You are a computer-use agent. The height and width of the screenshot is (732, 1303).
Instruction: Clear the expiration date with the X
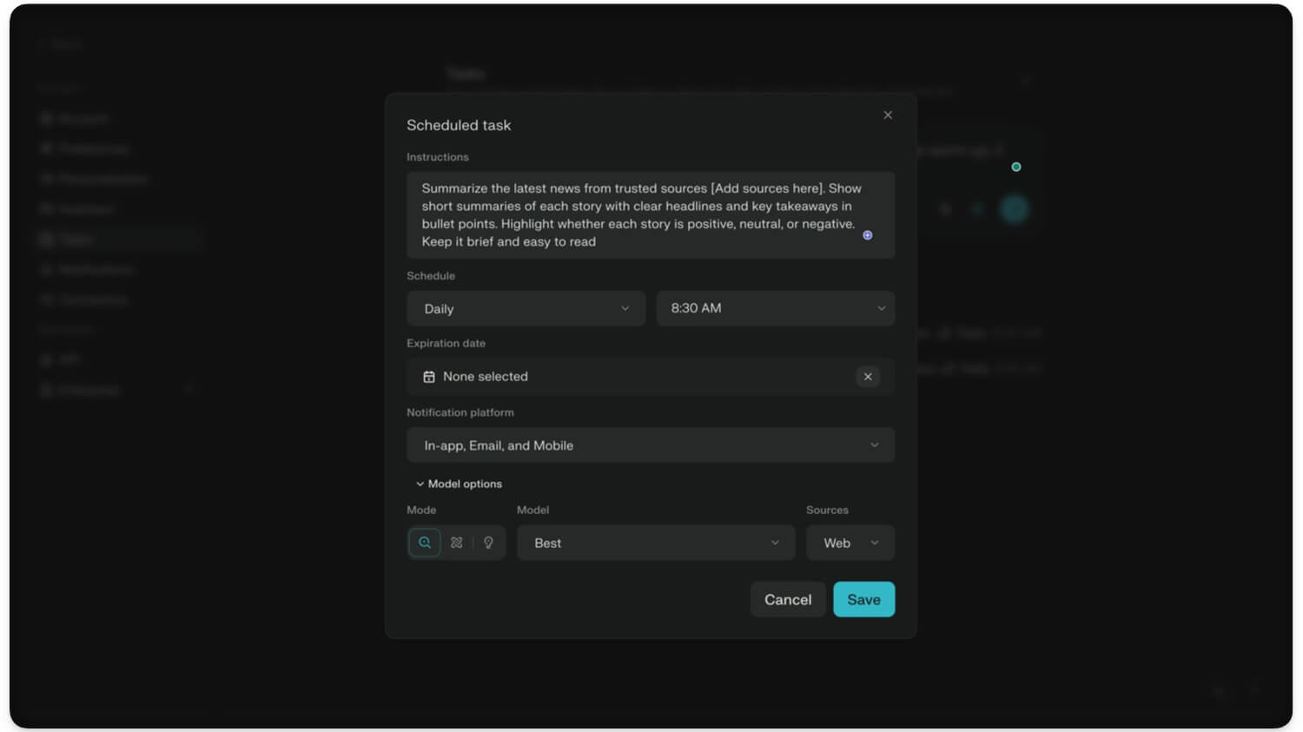pyautogui.click(x=868, y=377)
